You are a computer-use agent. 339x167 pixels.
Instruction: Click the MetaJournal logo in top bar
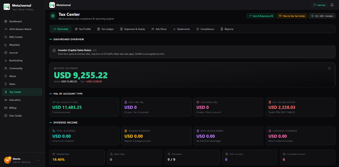(52, 5)
